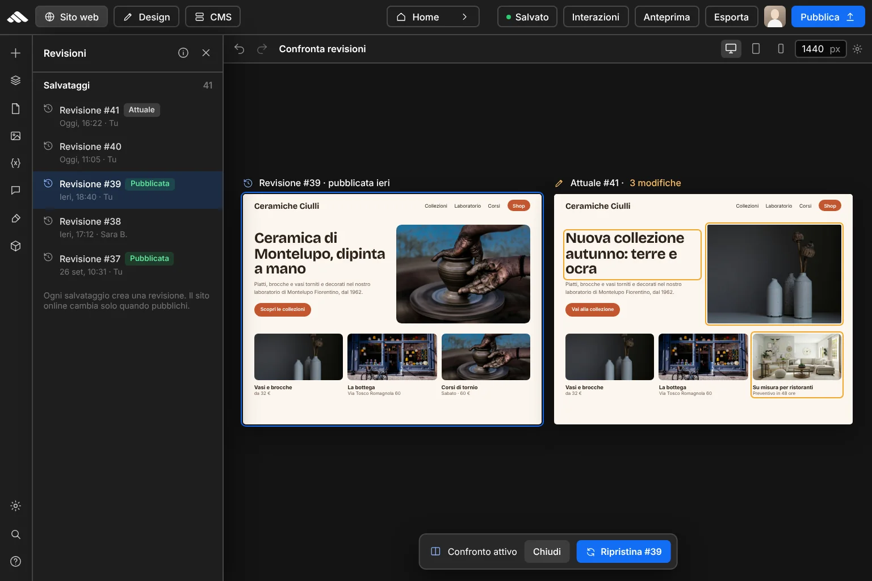Switch to desktop viewport
Screen dimensions: 872x581
pos(731,49)
